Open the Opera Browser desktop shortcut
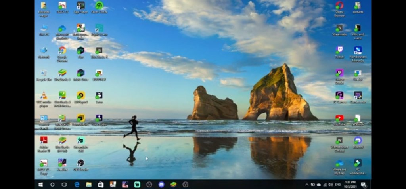The image size is (406, 189). [x=339, y=6]
